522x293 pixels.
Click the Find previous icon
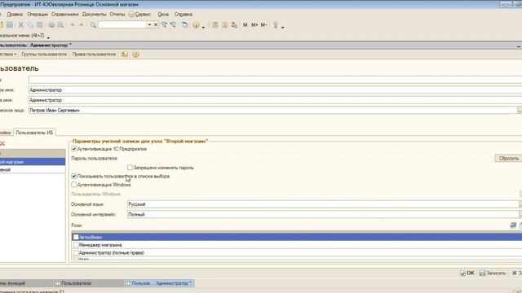click(173, 25)
